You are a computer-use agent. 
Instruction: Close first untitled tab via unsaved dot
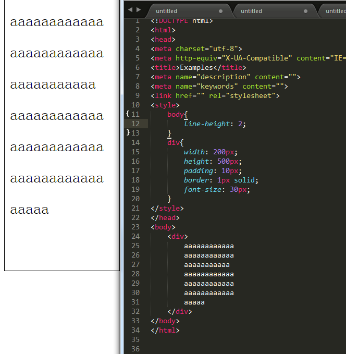[220, 11]
